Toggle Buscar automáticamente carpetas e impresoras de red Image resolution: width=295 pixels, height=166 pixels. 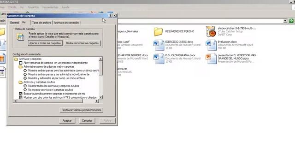click(20, 94)
